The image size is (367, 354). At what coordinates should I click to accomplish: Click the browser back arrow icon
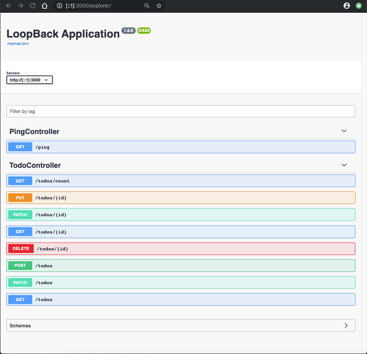coord(9,6)
